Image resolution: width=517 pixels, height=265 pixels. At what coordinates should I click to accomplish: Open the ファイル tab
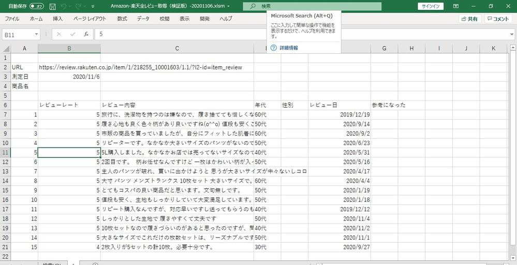(12, 19)
